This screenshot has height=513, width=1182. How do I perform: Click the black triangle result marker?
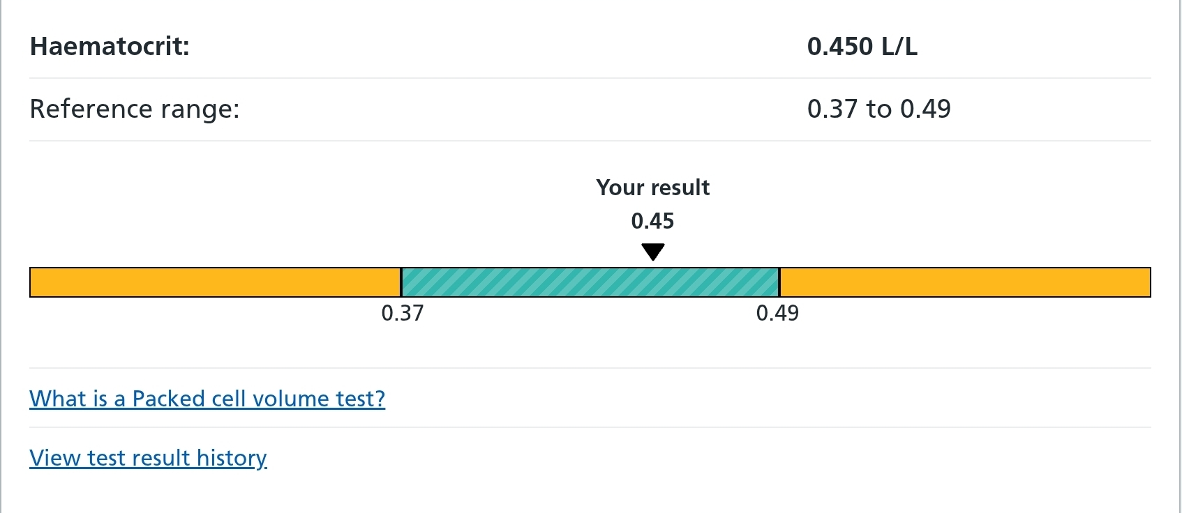(653, 252)
